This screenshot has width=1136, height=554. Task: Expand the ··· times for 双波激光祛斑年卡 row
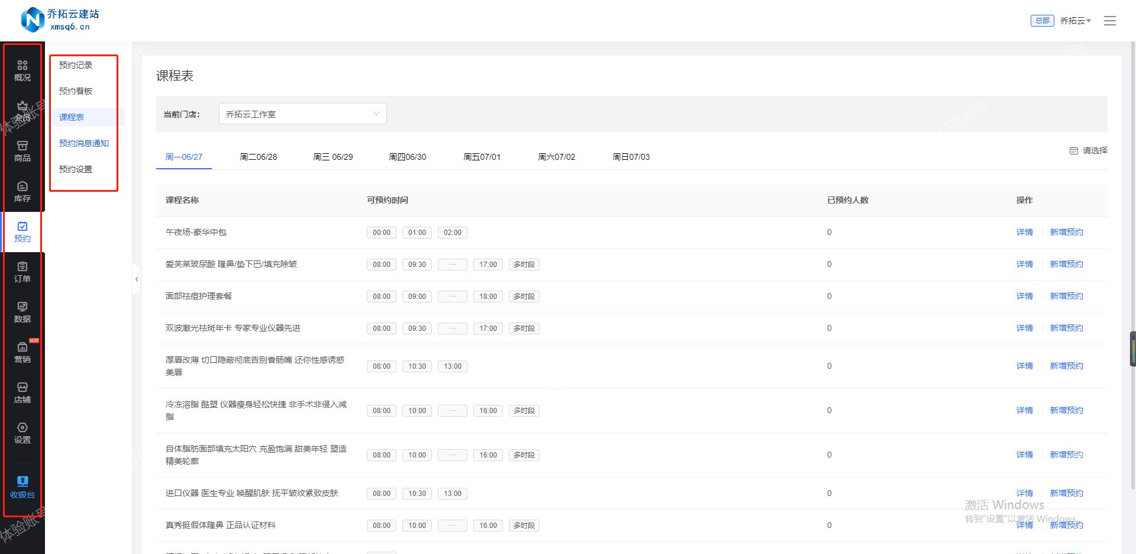pyautogui.click(x=453, y=328)
